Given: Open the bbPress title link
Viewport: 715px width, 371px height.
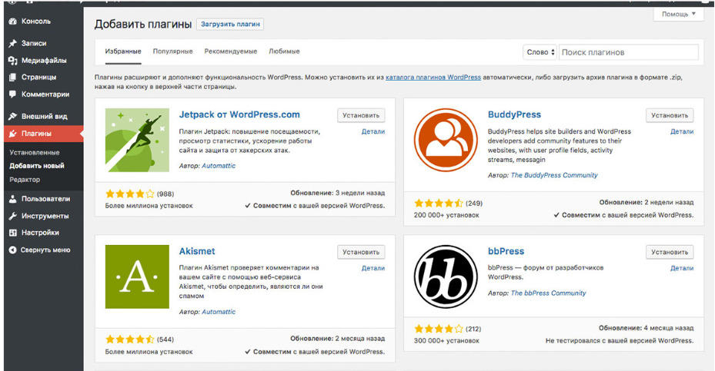Looking at the screenshot, I should pos(506,251).
